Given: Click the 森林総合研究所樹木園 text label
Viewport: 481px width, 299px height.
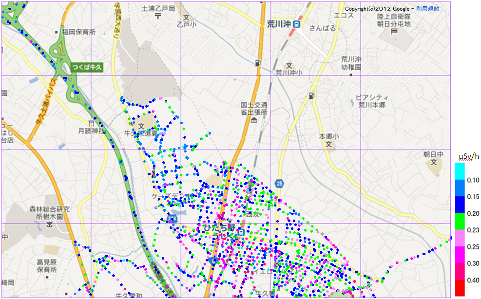Looking at the screenshot, I should [49, 213].
